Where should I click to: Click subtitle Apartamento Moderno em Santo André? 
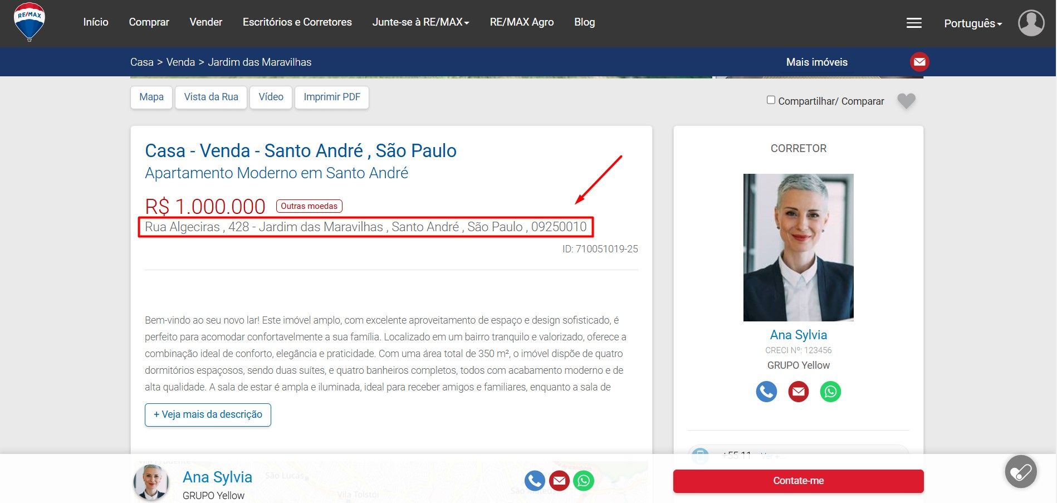[x=277, y=173]
